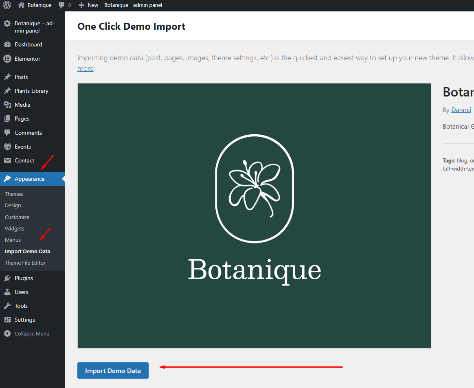The width and height of the screenshot is (474, 388).
Task: Click the gear icon for Botanique admin panel
Action: click(x=7, y=24)
